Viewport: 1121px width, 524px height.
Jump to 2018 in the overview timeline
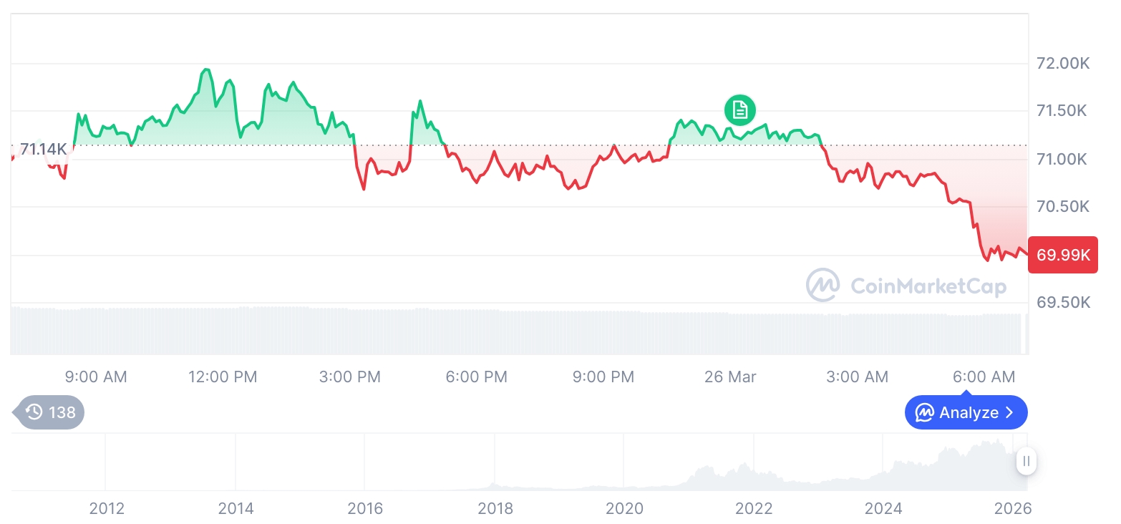(x=495, y=508)
